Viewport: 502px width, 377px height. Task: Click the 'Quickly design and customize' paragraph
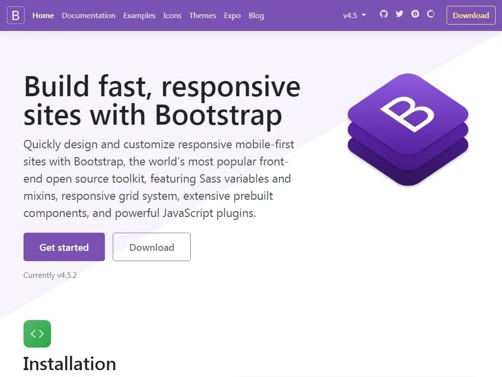tap(159, 179)
